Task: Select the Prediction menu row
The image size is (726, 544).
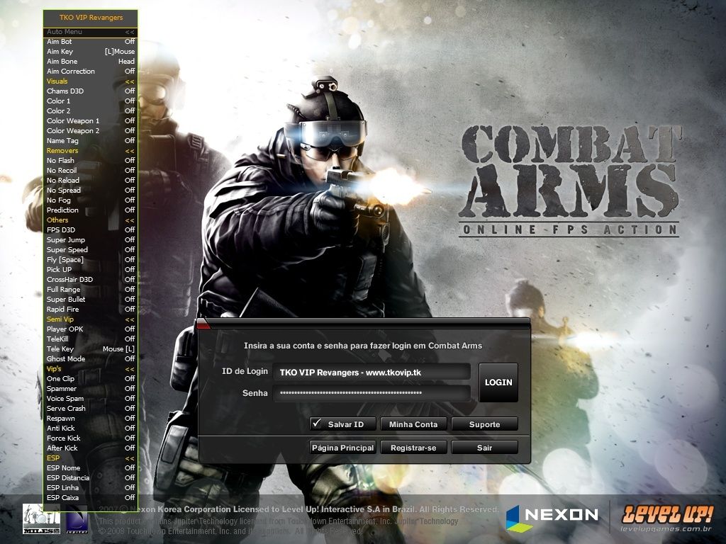Action: 91,210
